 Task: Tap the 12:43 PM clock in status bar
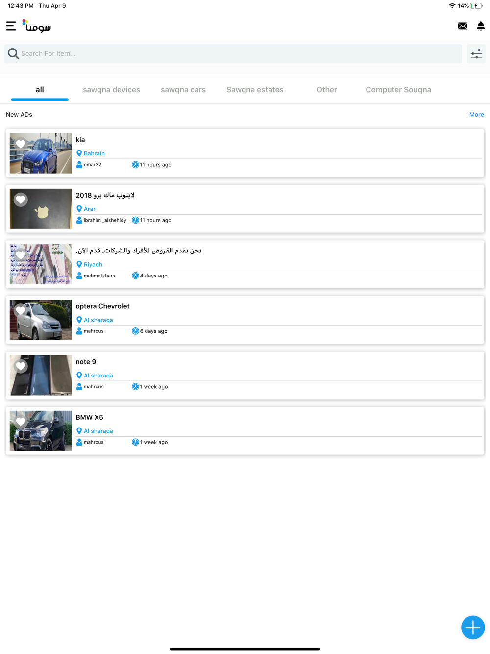point(21,6)
